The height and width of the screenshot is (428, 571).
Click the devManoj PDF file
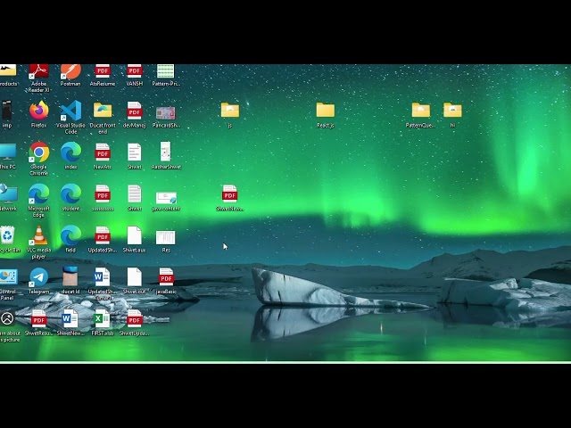[134, 111]
